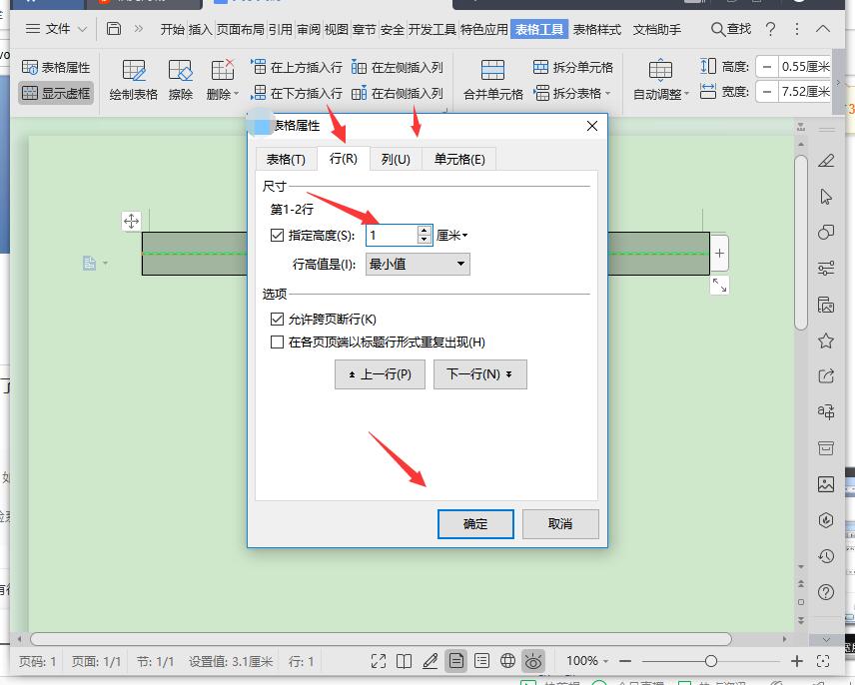Viewport: 855px width, 685px height.
Task: Click the 查找 search button
Action: [x=731, y=29]
